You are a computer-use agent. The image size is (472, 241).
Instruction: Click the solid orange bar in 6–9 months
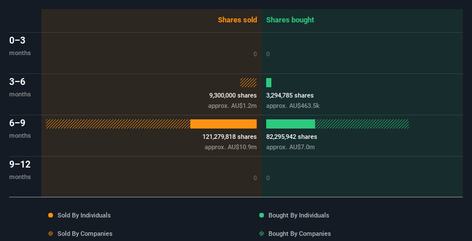pos(224,124)
